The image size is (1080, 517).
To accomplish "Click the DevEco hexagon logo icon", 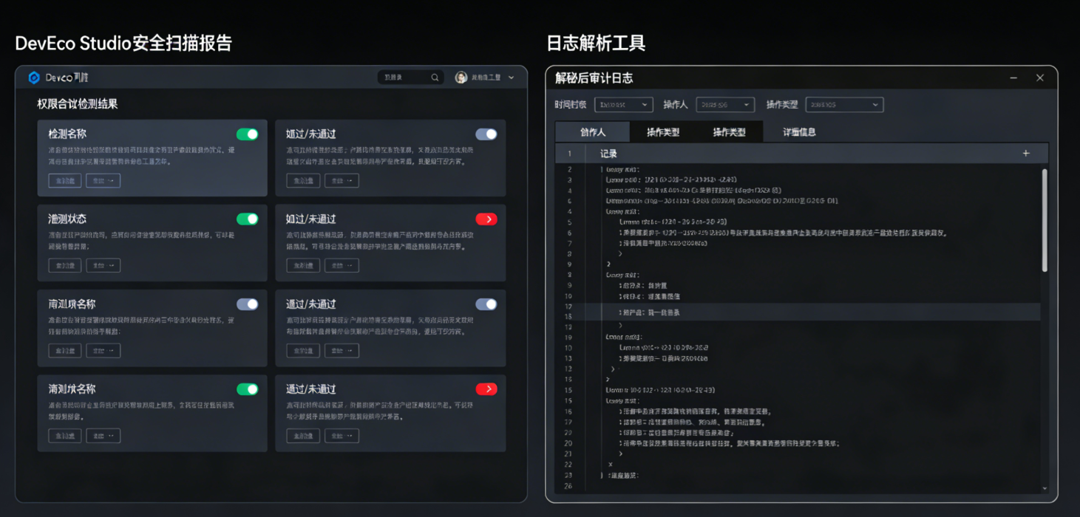I will tap(34, 78).
